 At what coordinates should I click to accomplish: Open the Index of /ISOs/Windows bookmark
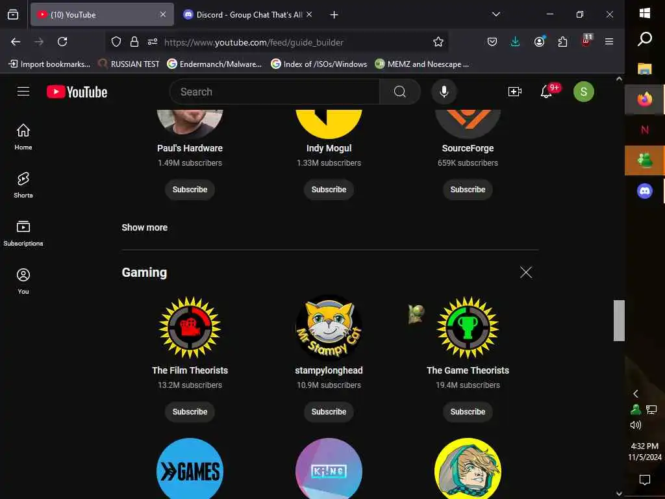(319, 64)
